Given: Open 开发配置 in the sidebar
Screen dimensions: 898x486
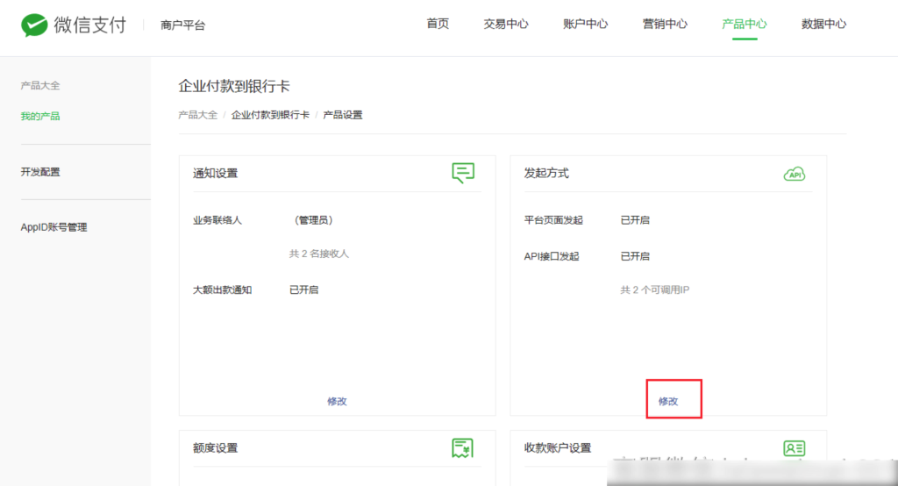Looking at the screenshot, I should [40, 172].
